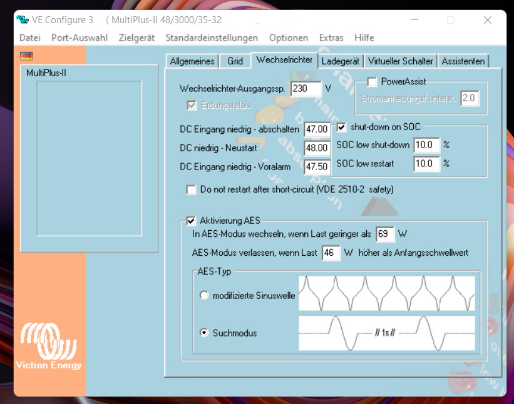This screenshot has width=514, height=404.
Task: Click the DC Eingang niedrig Voralarm field
Action: [x=317, y=166]
